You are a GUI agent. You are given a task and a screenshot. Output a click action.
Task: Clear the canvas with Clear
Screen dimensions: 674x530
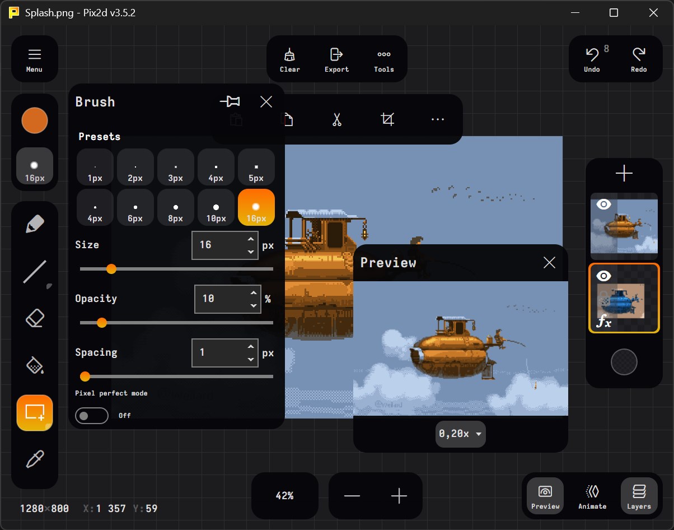(290, 60)
